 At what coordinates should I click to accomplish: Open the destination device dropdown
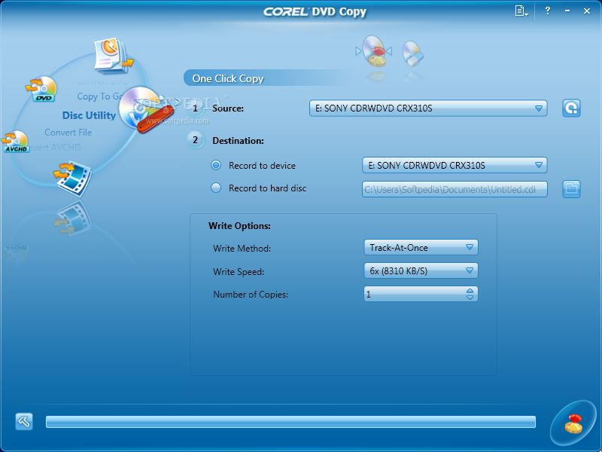[x=455, y=165]
